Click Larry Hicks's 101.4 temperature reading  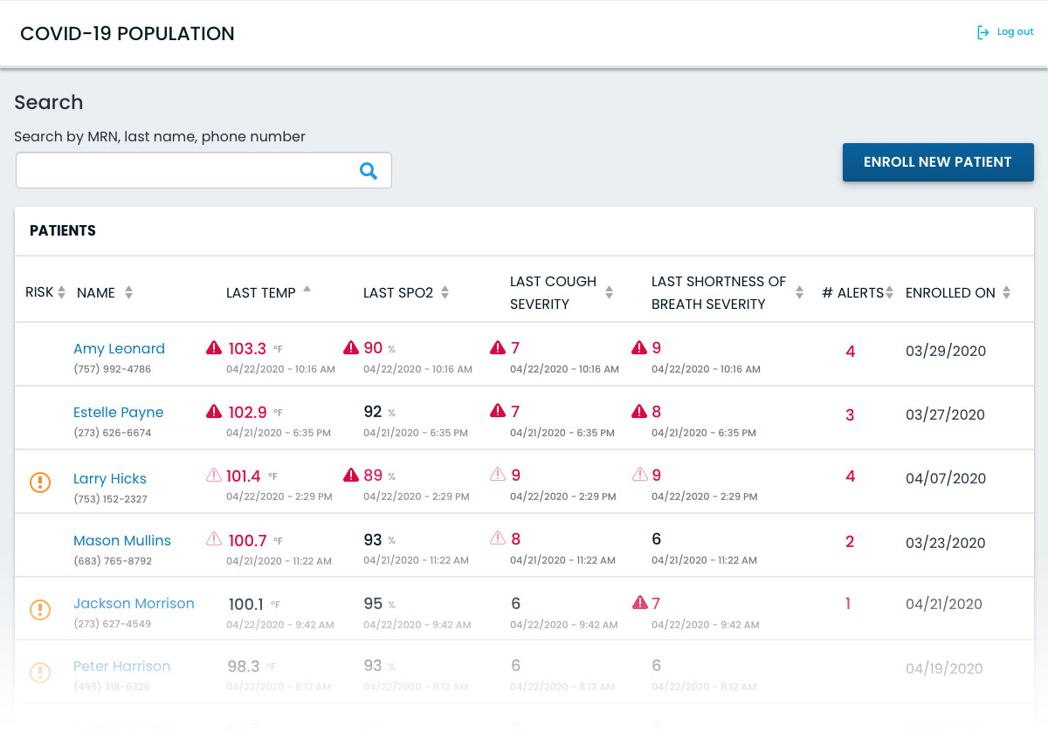tap(244, 476)
